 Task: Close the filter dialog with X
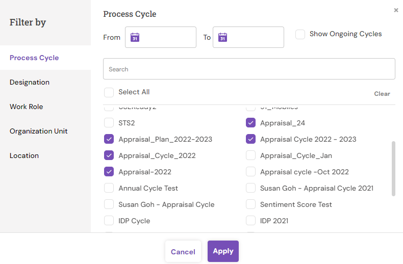pos(396,10)
